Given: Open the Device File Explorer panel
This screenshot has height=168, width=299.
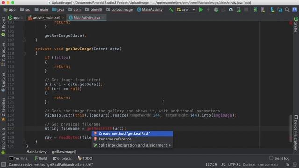Looking at the screenshot, I should 296,133.
